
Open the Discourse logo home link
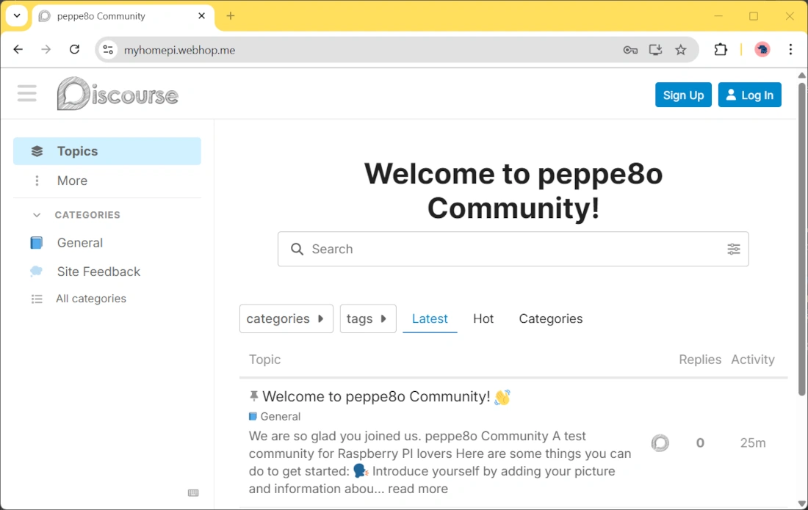118,94
